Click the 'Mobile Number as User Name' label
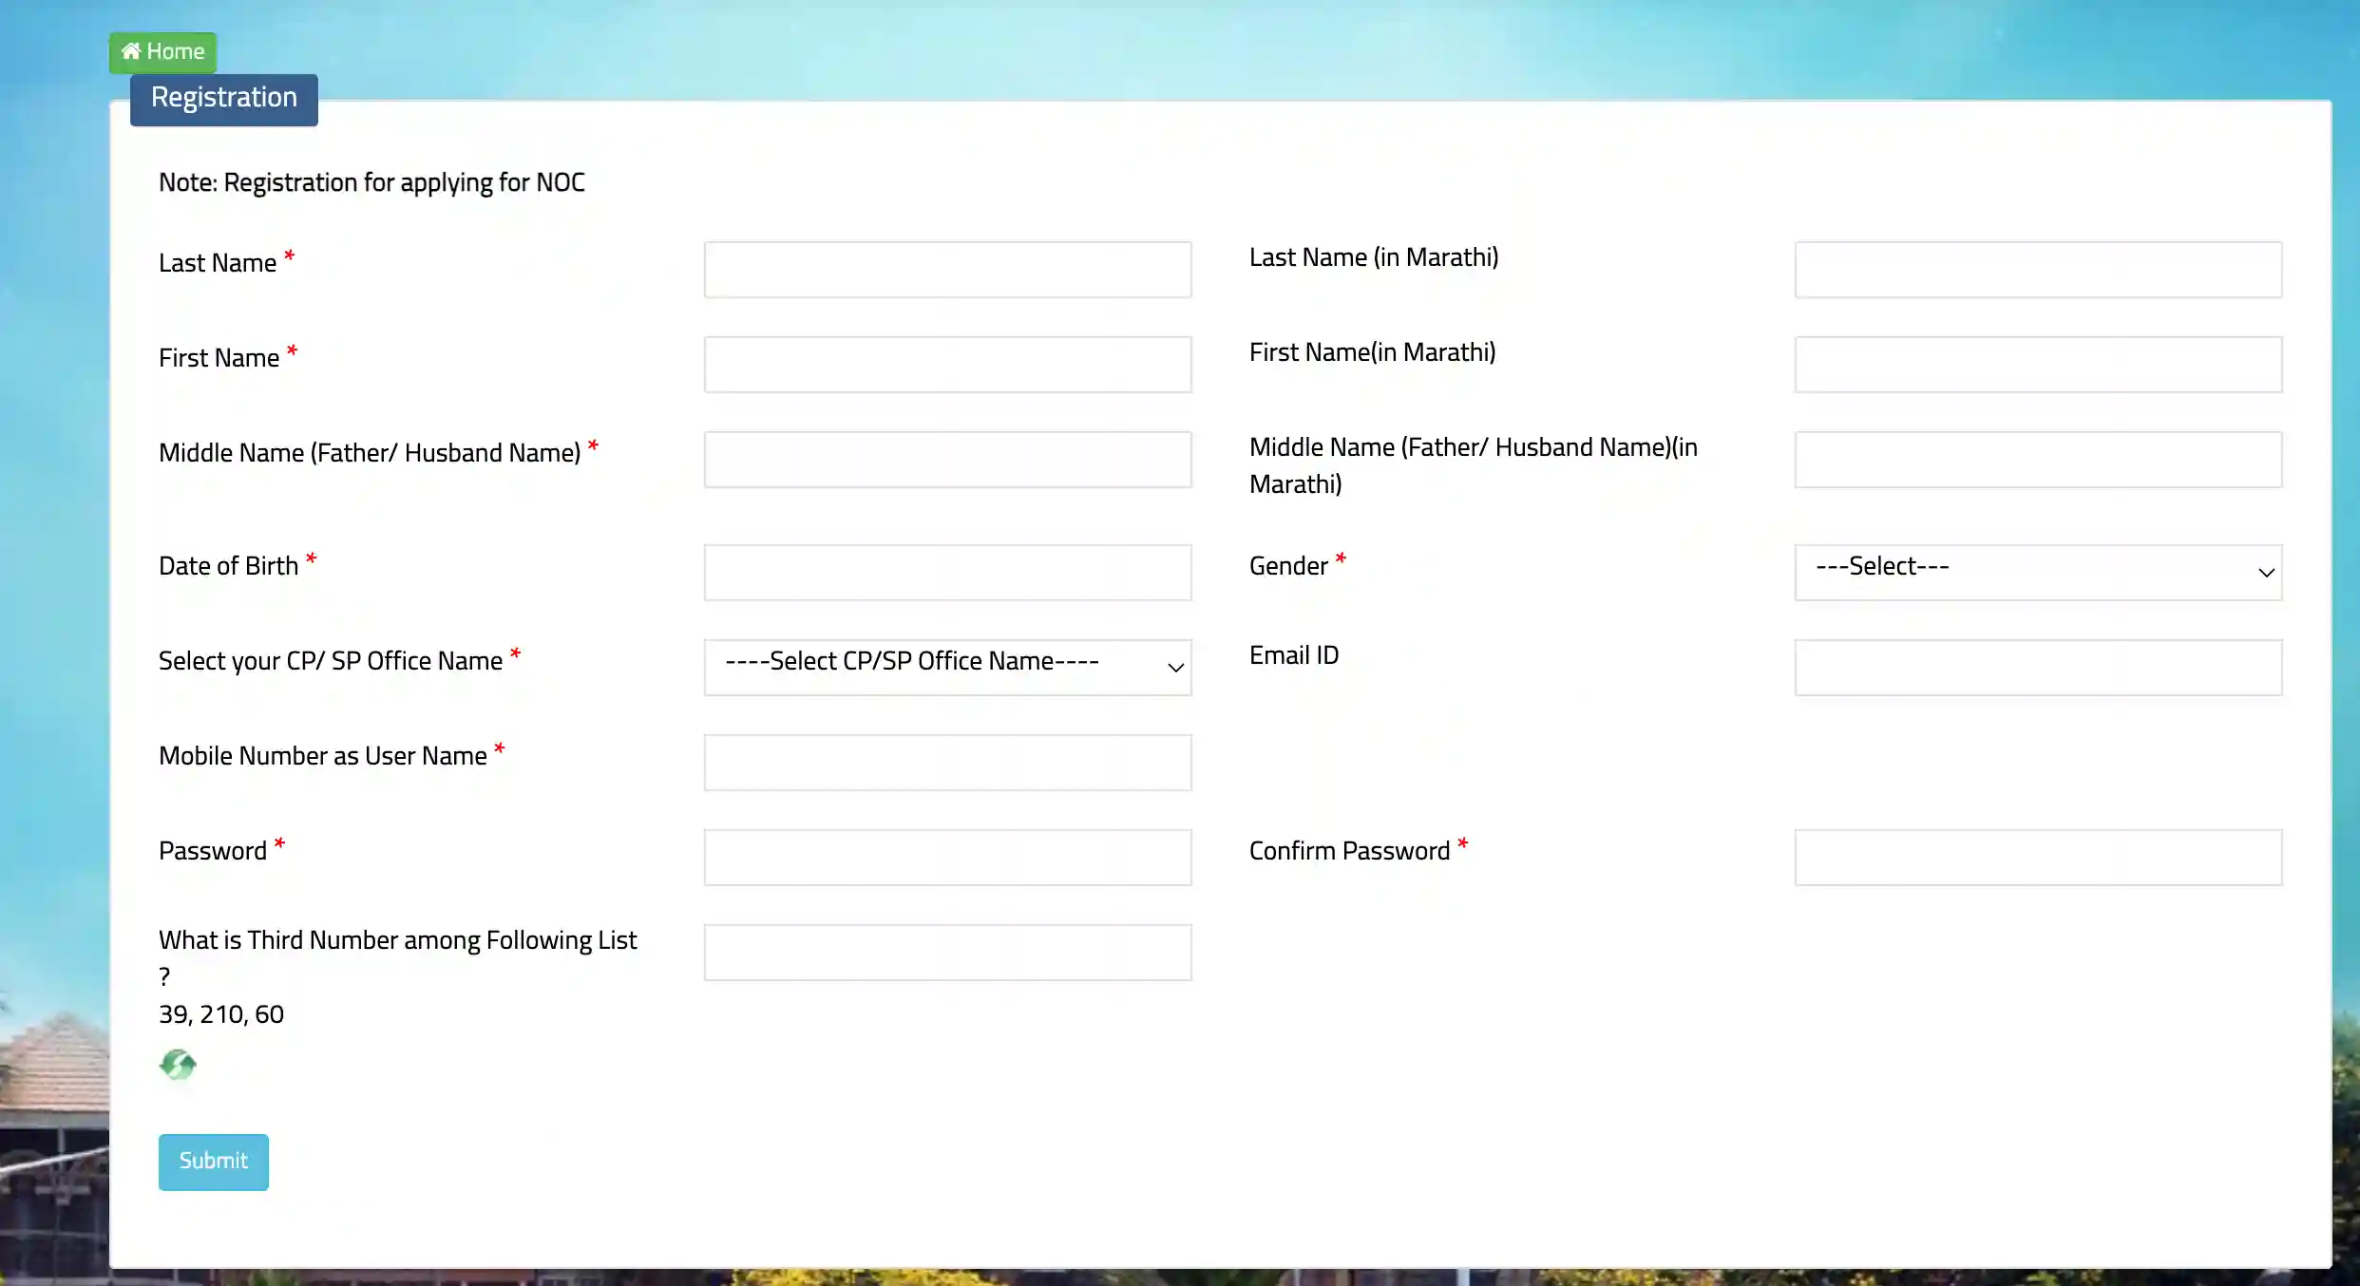 coord(323,756)
